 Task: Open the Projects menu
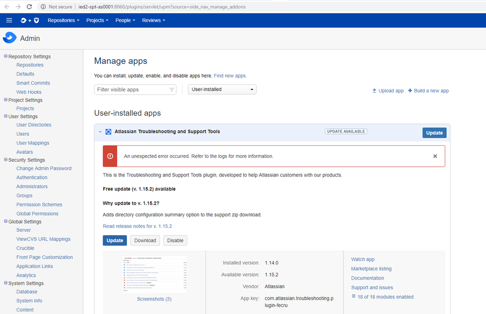pos(97,20)
